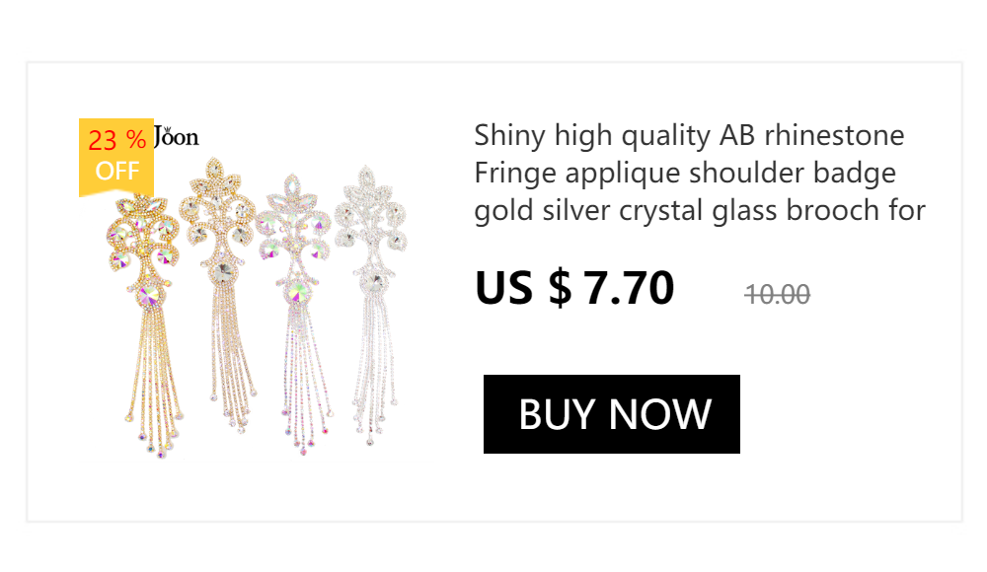This screenshot has height=572, width=987.
Task: Click the 7.70 sale price
Action: point(629,288)
